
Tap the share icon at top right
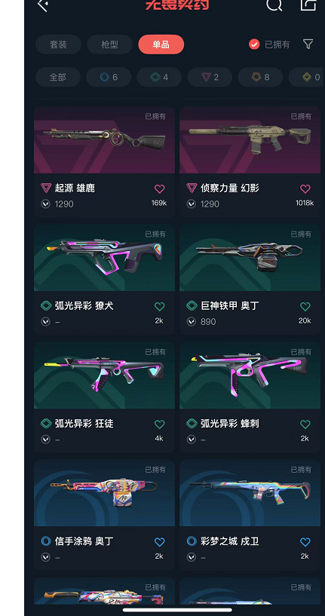coord(308,5)
